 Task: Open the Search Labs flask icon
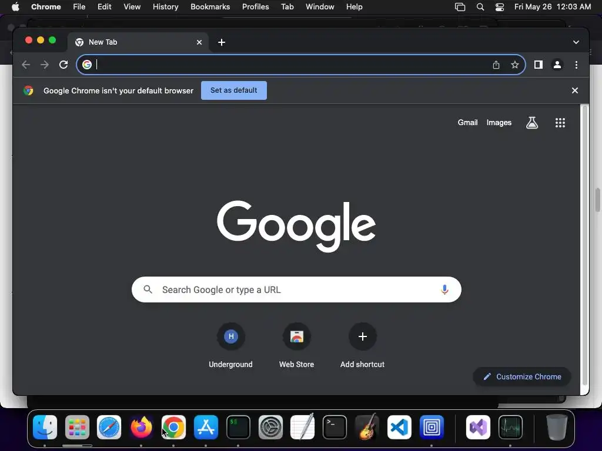click(531, 123)
